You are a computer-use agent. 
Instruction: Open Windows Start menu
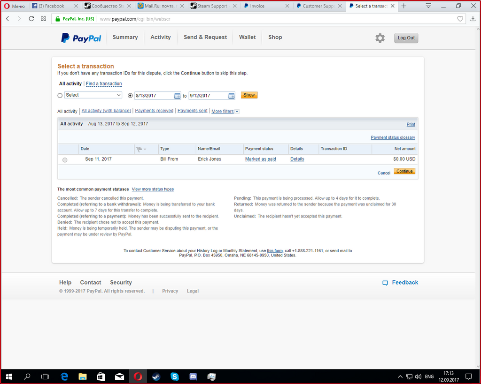[x=8, y=376]
